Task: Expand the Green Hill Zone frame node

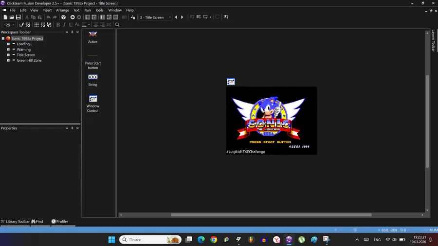Action: [8, 60]
